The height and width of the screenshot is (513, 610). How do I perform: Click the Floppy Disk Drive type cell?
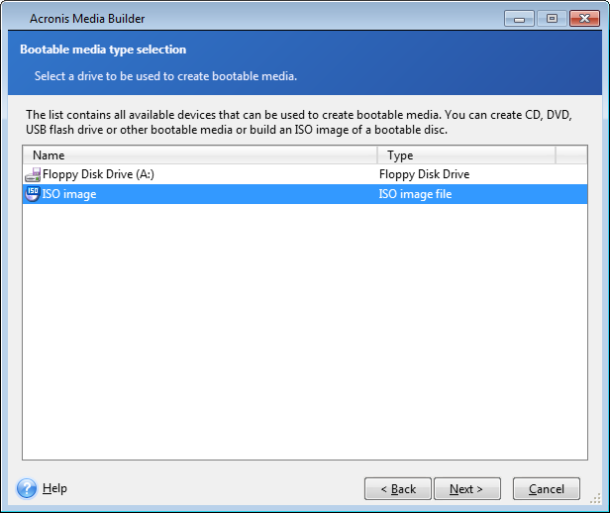(425, 174)
